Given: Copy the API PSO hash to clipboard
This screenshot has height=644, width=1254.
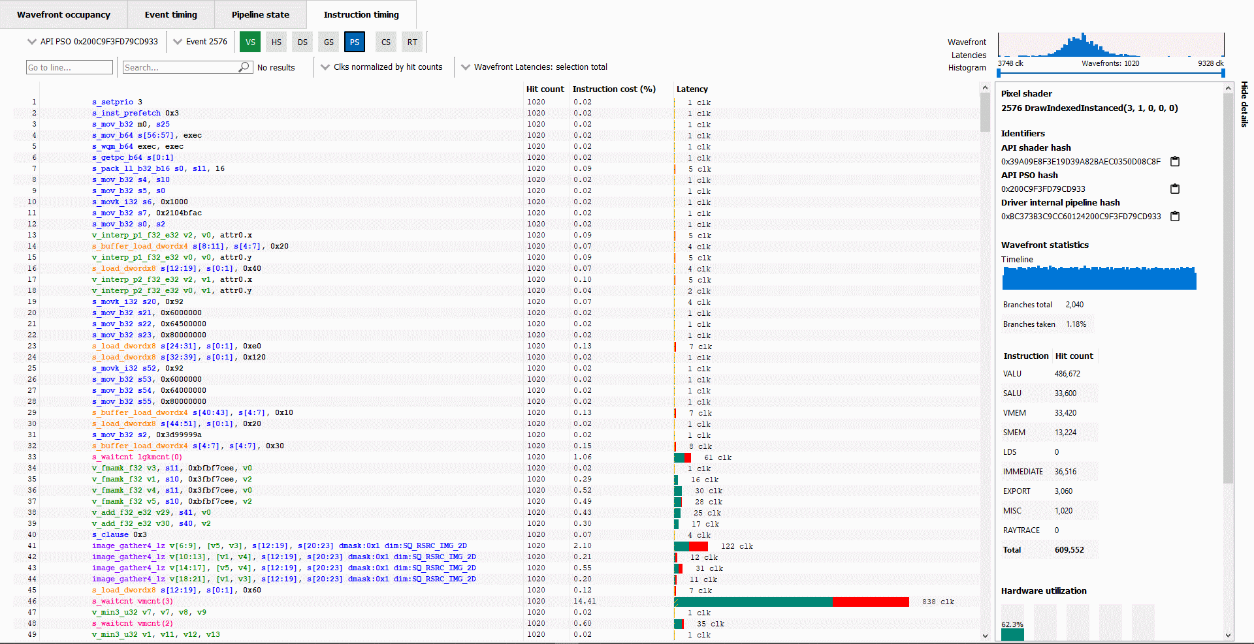Looking at the screenshot, I should (x=1174, y=189).
